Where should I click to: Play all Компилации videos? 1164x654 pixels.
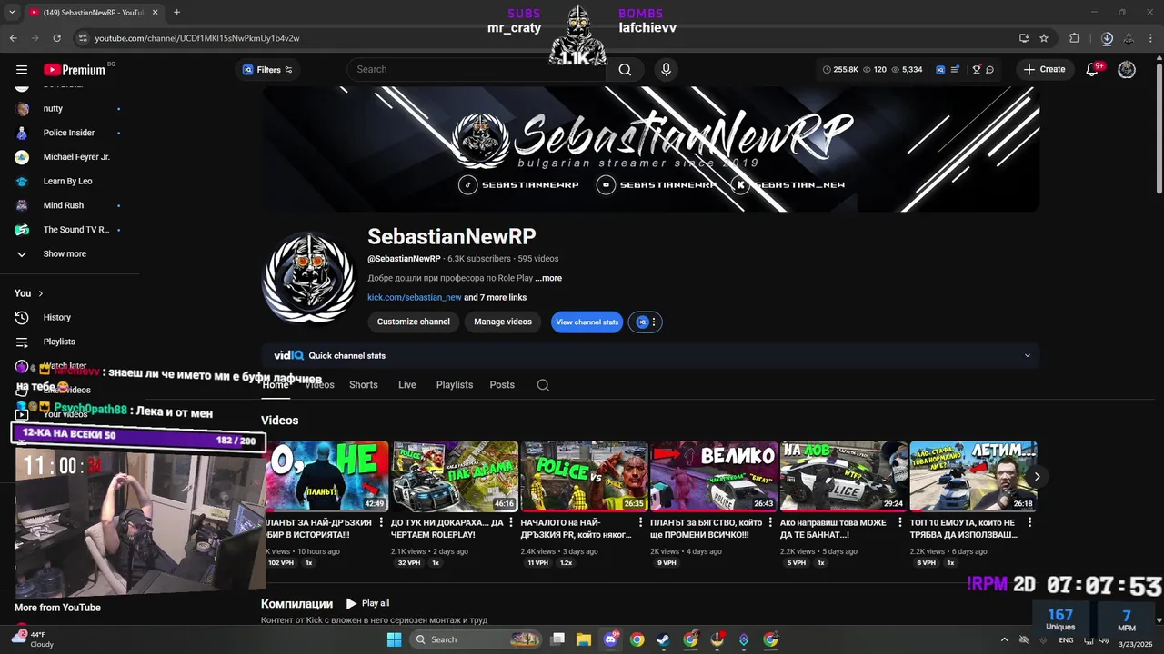coord(367,603)
